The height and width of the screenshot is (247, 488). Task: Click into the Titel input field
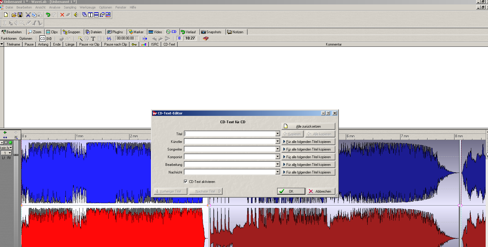tap(230, 134)
